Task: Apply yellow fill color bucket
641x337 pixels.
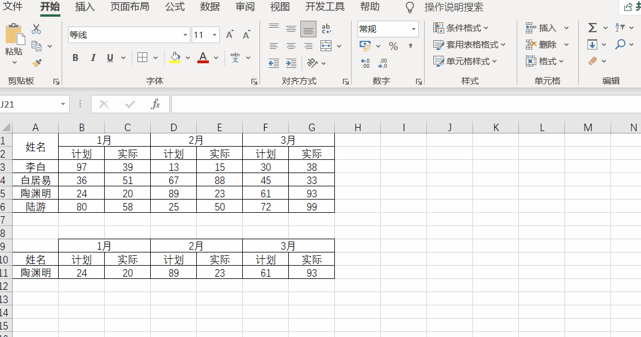Action: [175, 58]
